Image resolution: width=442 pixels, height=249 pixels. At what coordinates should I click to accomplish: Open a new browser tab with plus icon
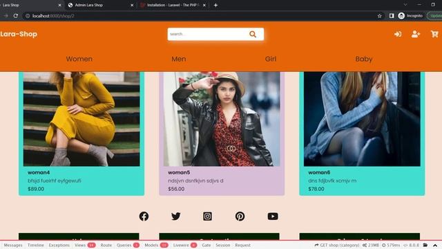[215, 5]
